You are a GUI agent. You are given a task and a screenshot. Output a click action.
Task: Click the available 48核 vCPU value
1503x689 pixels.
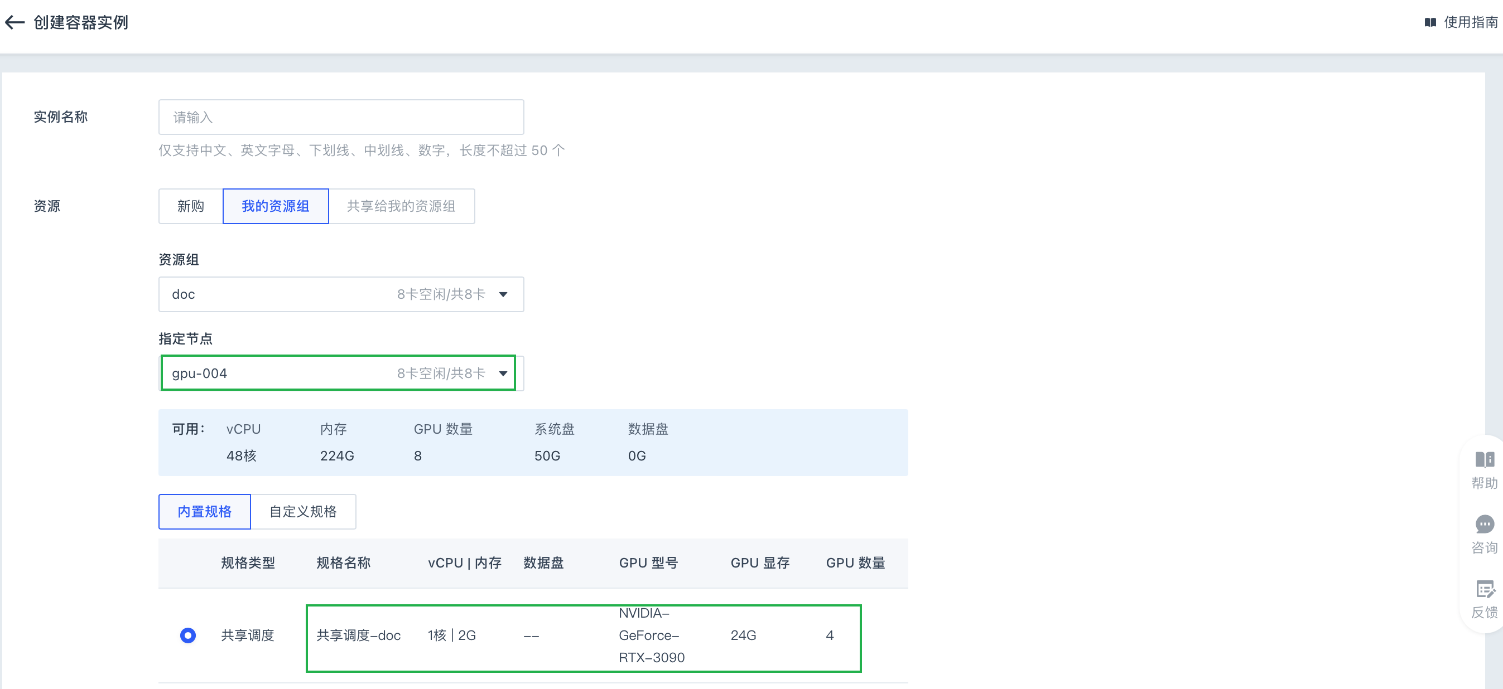tap(242, 456)
